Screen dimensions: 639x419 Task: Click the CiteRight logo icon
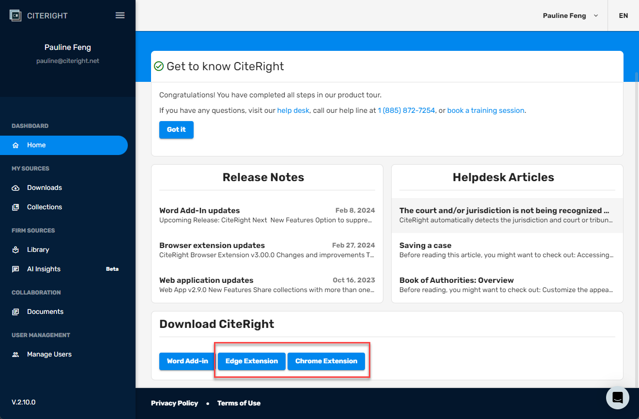click(15, 16)
